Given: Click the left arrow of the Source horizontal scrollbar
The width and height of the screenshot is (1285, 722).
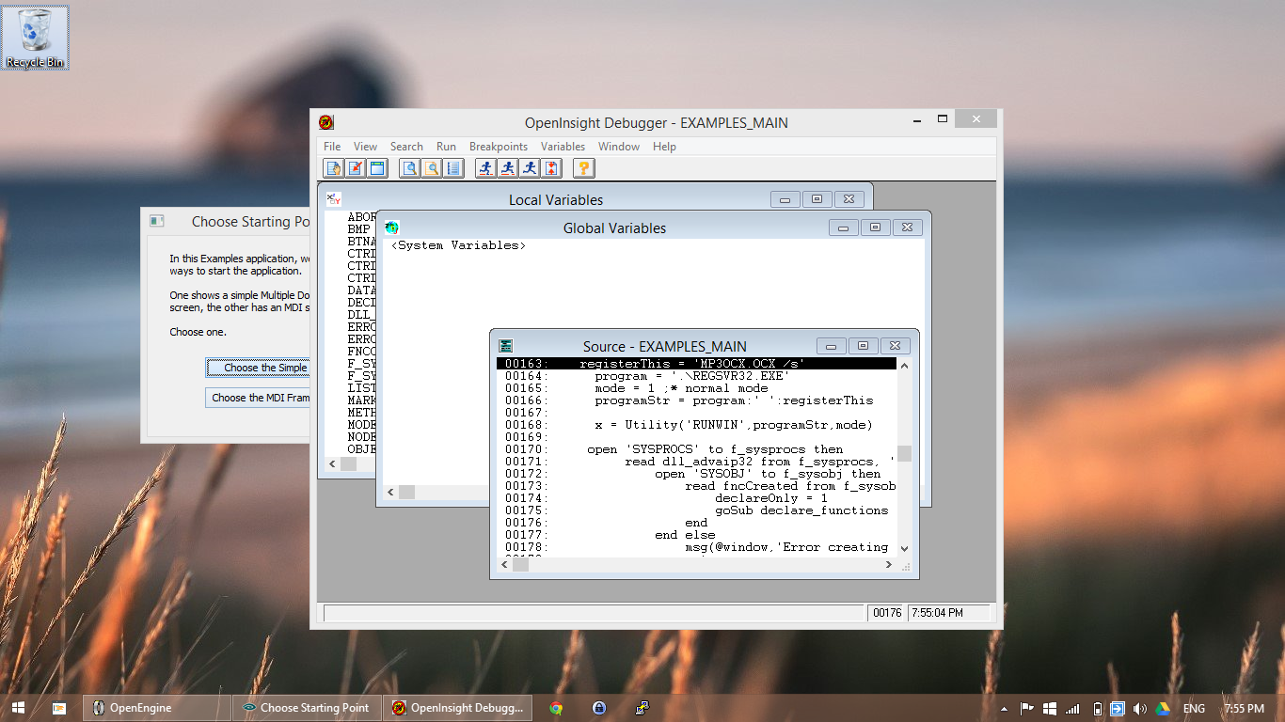Looking at the screenshot, I should pyautogui.click(x=505, y=565).
